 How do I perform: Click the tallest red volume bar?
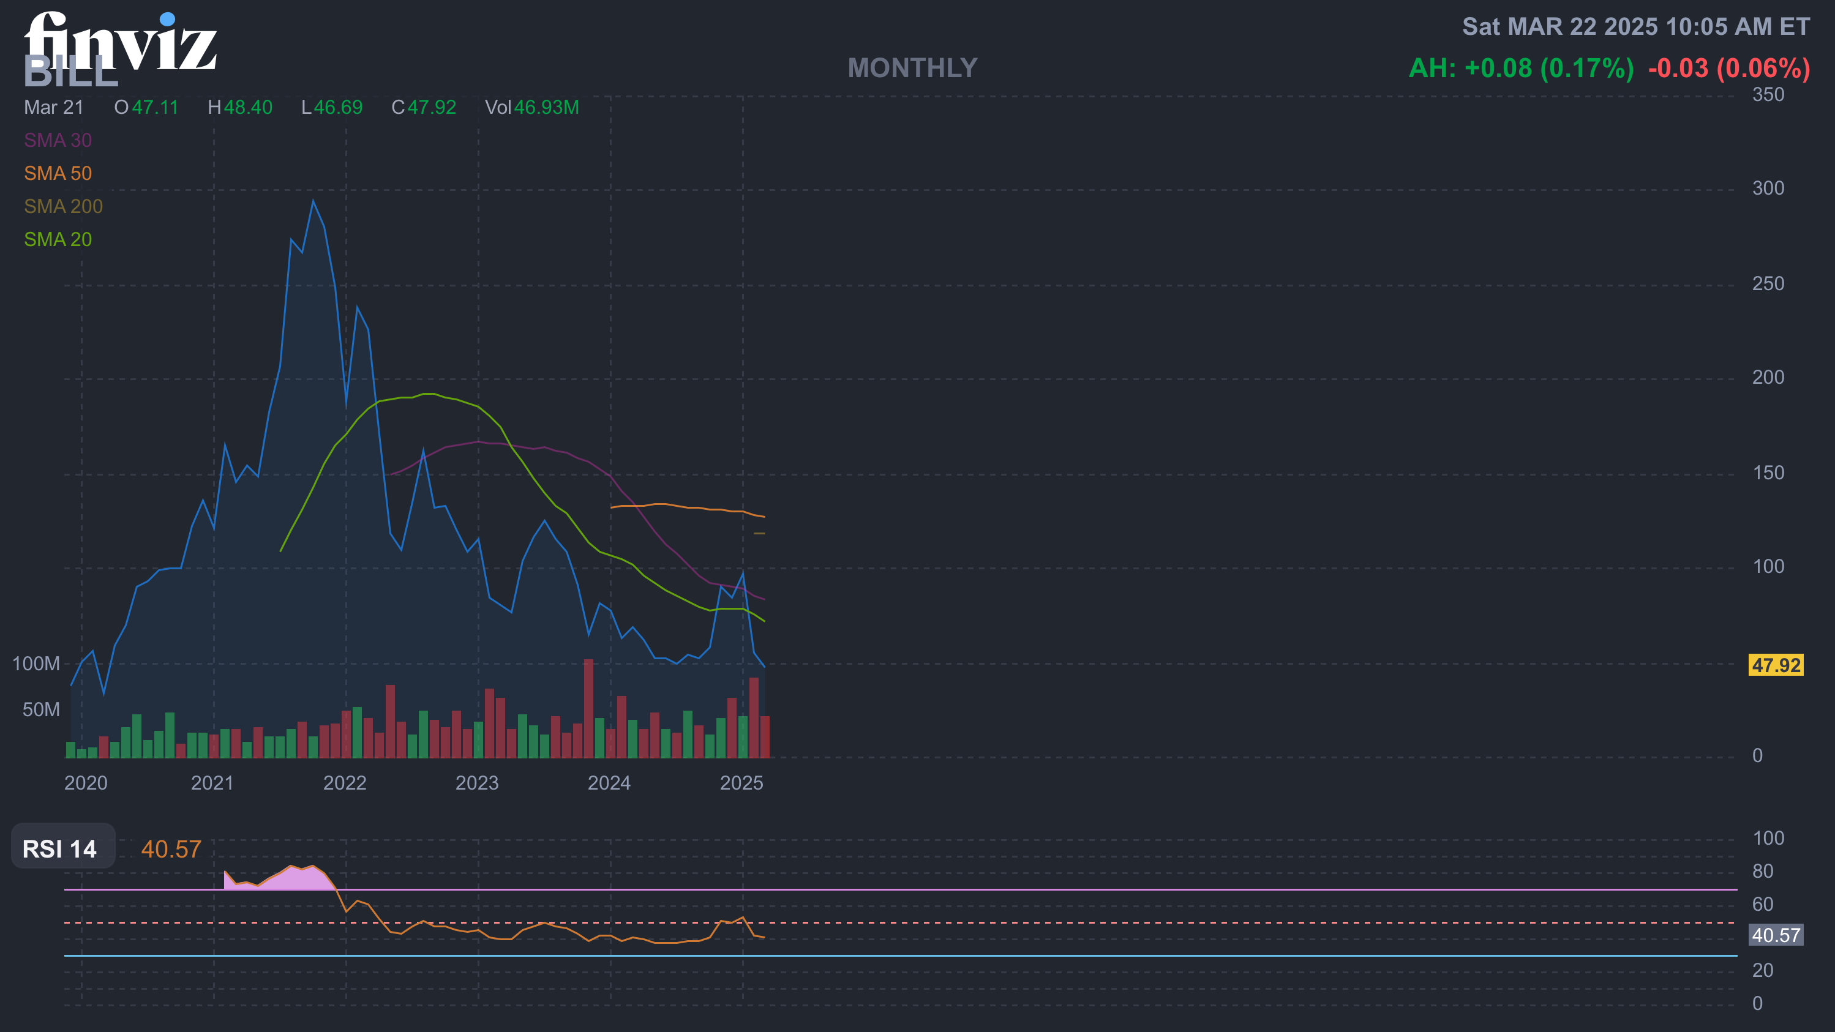coord(588,709)
